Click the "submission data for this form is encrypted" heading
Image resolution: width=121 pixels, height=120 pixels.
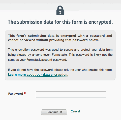pos(60,22)
